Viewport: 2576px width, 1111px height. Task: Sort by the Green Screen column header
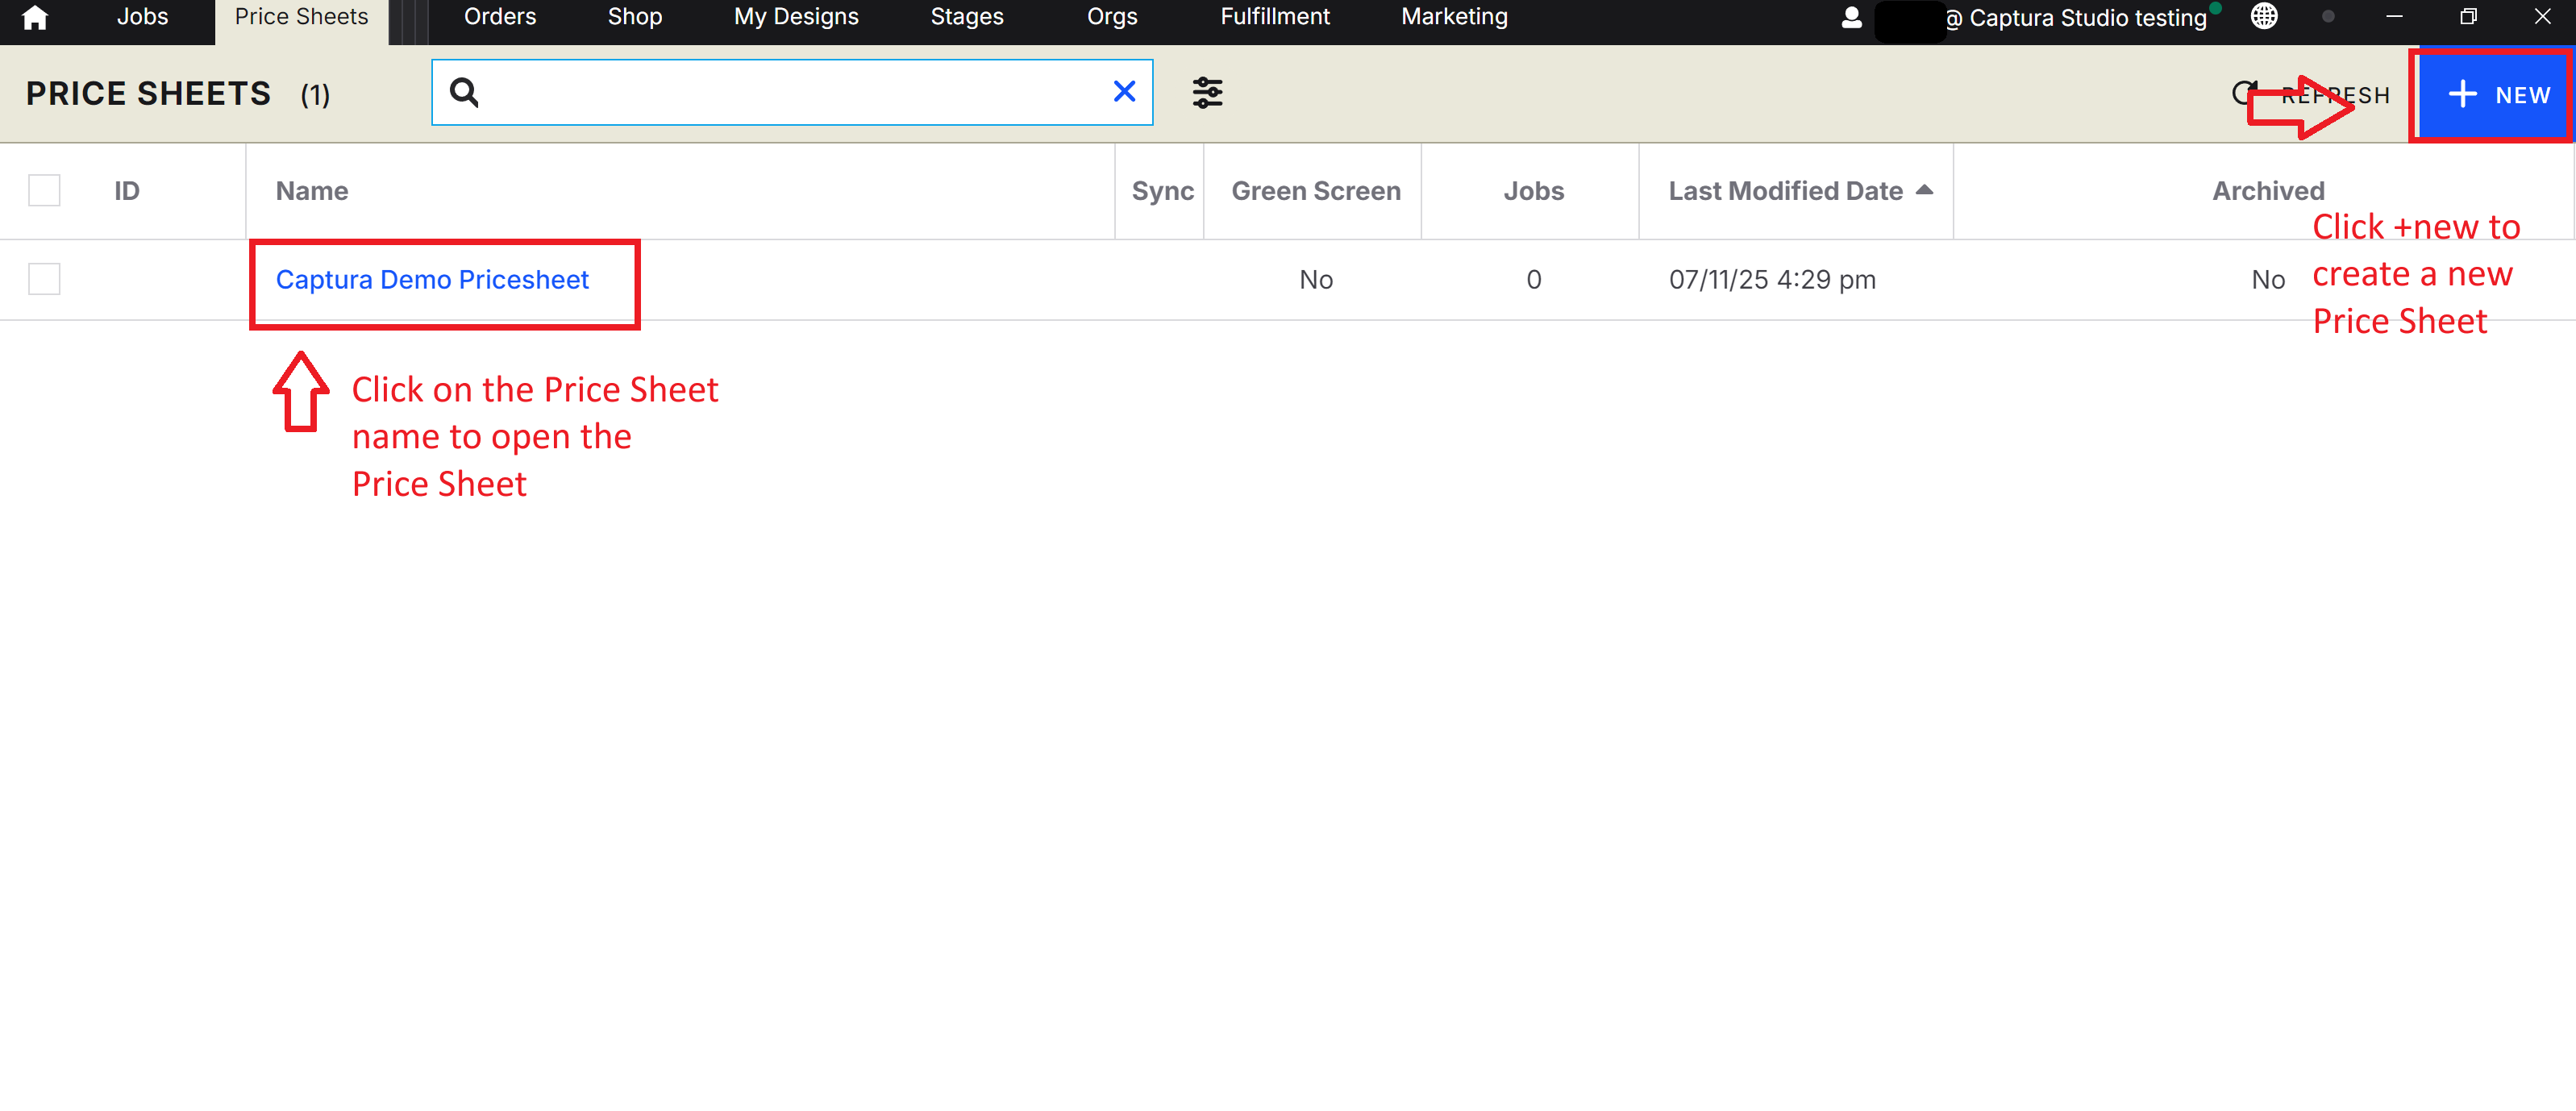point(1316,191)
